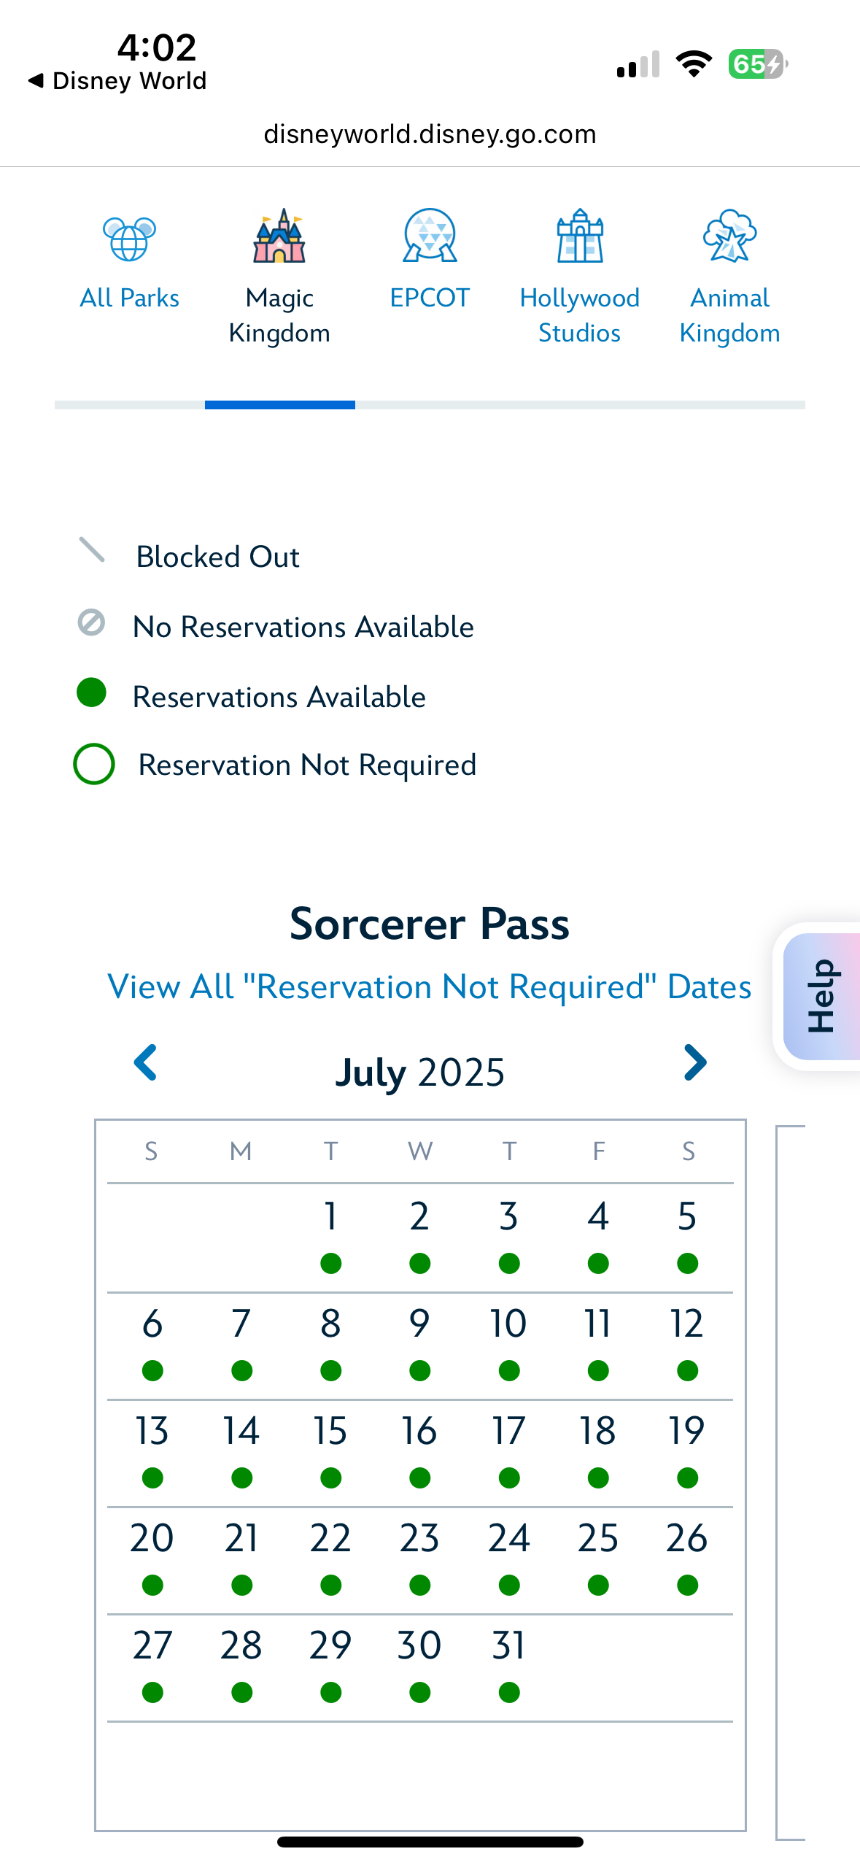Screen dimensions: 860x1865
Task: Tap the Wi-Fi status icon
Action: click(694, 64)
